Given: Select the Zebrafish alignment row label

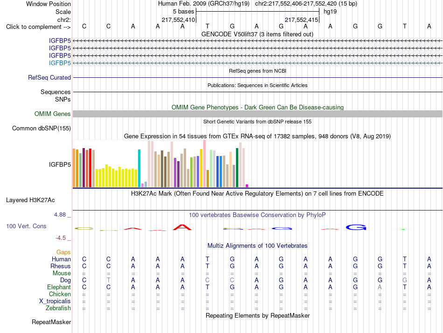Looking at the screenshot, I should click(x=58, y=308).
